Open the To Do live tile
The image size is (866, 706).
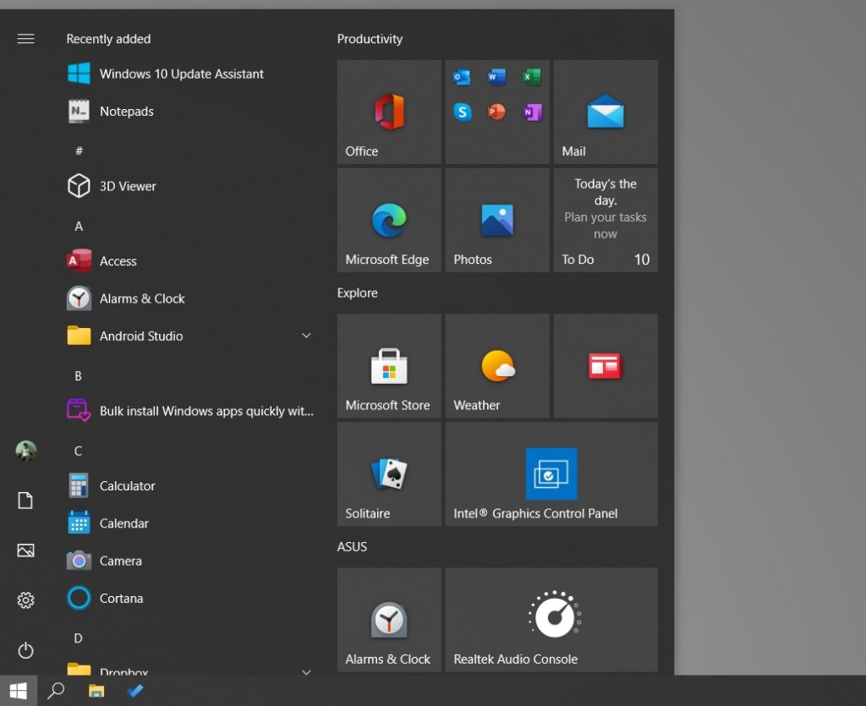click(x=605, y=219)
